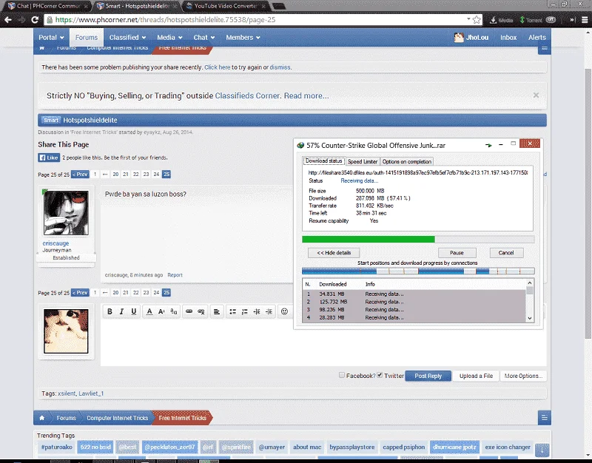Open the text alignment option
Screen dimensions: 592x463
217,311
